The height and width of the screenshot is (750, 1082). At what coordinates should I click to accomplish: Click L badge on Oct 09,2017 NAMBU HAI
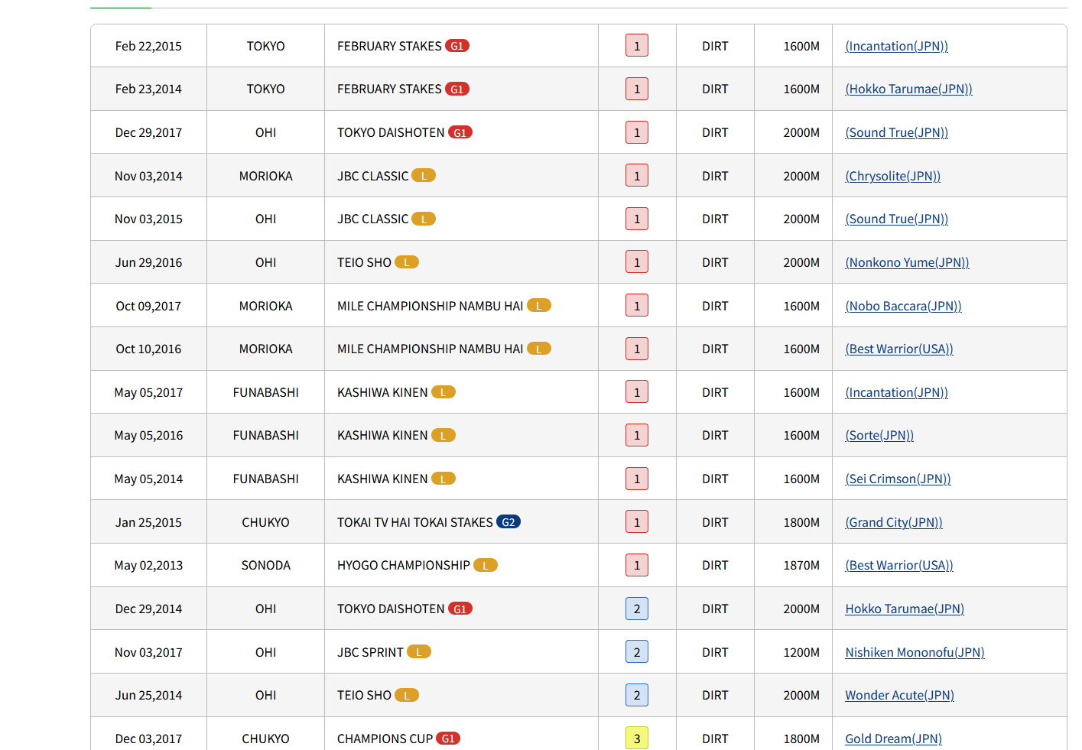tap(539, 306)
